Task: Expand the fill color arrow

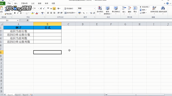Action: 34,13
